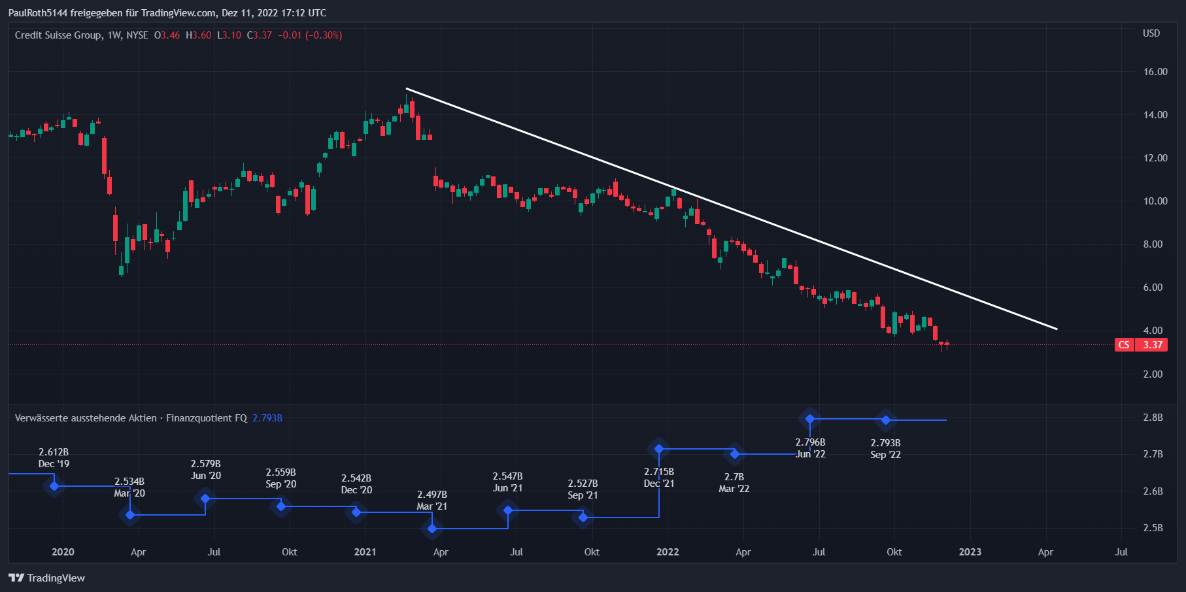Click the 10.00 price axis label
This screenshot has width=1186, height=592.
pos(1155,201)
